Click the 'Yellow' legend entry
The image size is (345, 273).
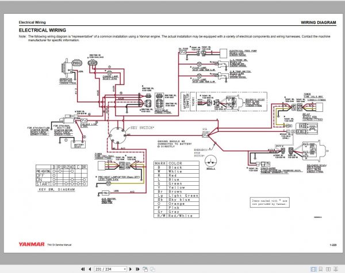point(177,188)
